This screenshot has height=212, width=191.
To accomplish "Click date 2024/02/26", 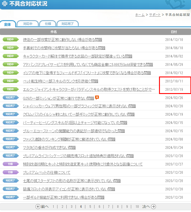I will point(174,98).
